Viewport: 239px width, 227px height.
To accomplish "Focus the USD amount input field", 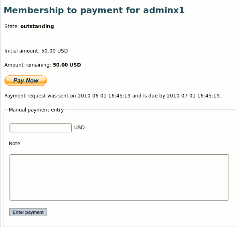I will coord(41,128).
